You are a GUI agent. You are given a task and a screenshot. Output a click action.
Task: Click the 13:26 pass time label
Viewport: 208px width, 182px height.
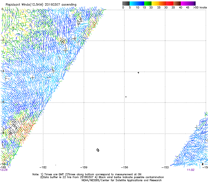pos(4,170)
